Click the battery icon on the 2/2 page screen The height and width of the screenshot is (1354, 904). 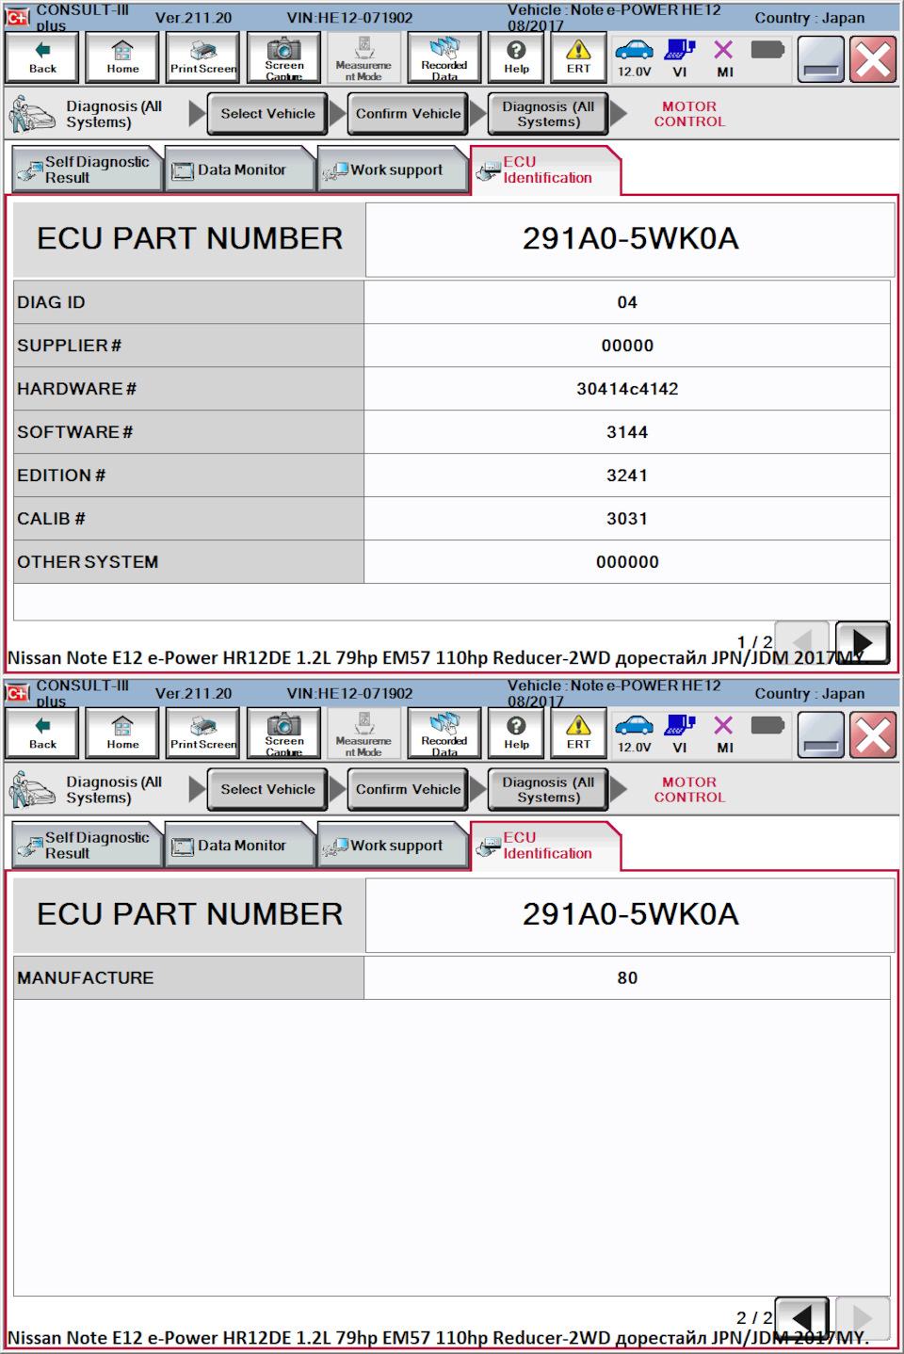click(767, 725)
